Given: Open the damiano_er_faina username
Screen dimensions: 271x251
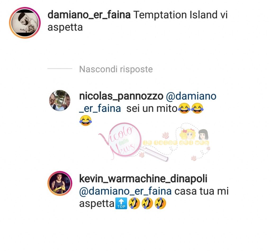Looking at the screenshot, I should pyautogui.click(x=89, y=15).
